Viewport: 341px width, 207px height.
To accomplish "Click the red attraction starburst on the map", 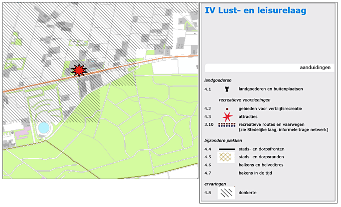I will (x=79, y=70).
